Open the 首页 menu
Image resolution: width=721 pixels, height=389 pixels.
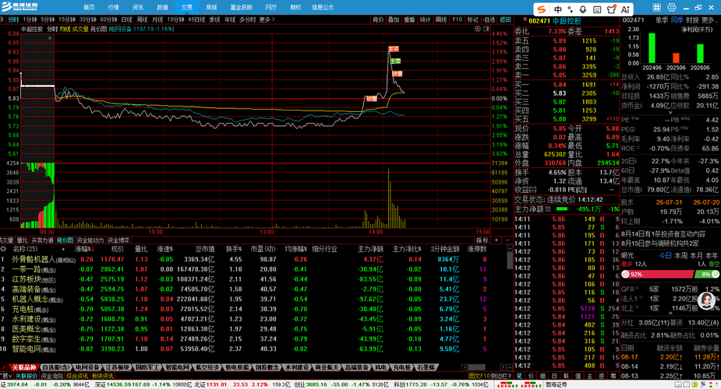89,7
